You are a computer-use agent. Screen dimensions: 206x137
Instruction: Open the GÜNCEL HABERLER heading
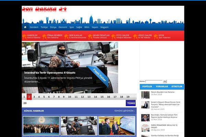34,111
